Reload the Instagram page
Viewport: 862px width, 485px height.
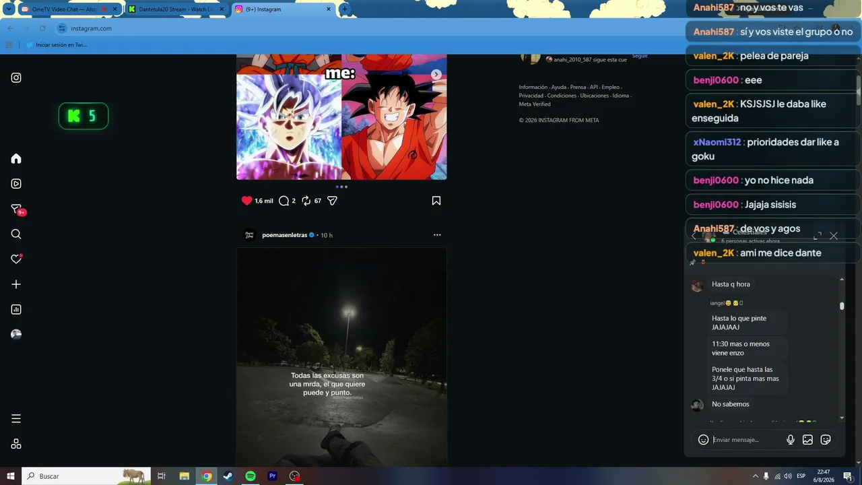tap(42, 28)
